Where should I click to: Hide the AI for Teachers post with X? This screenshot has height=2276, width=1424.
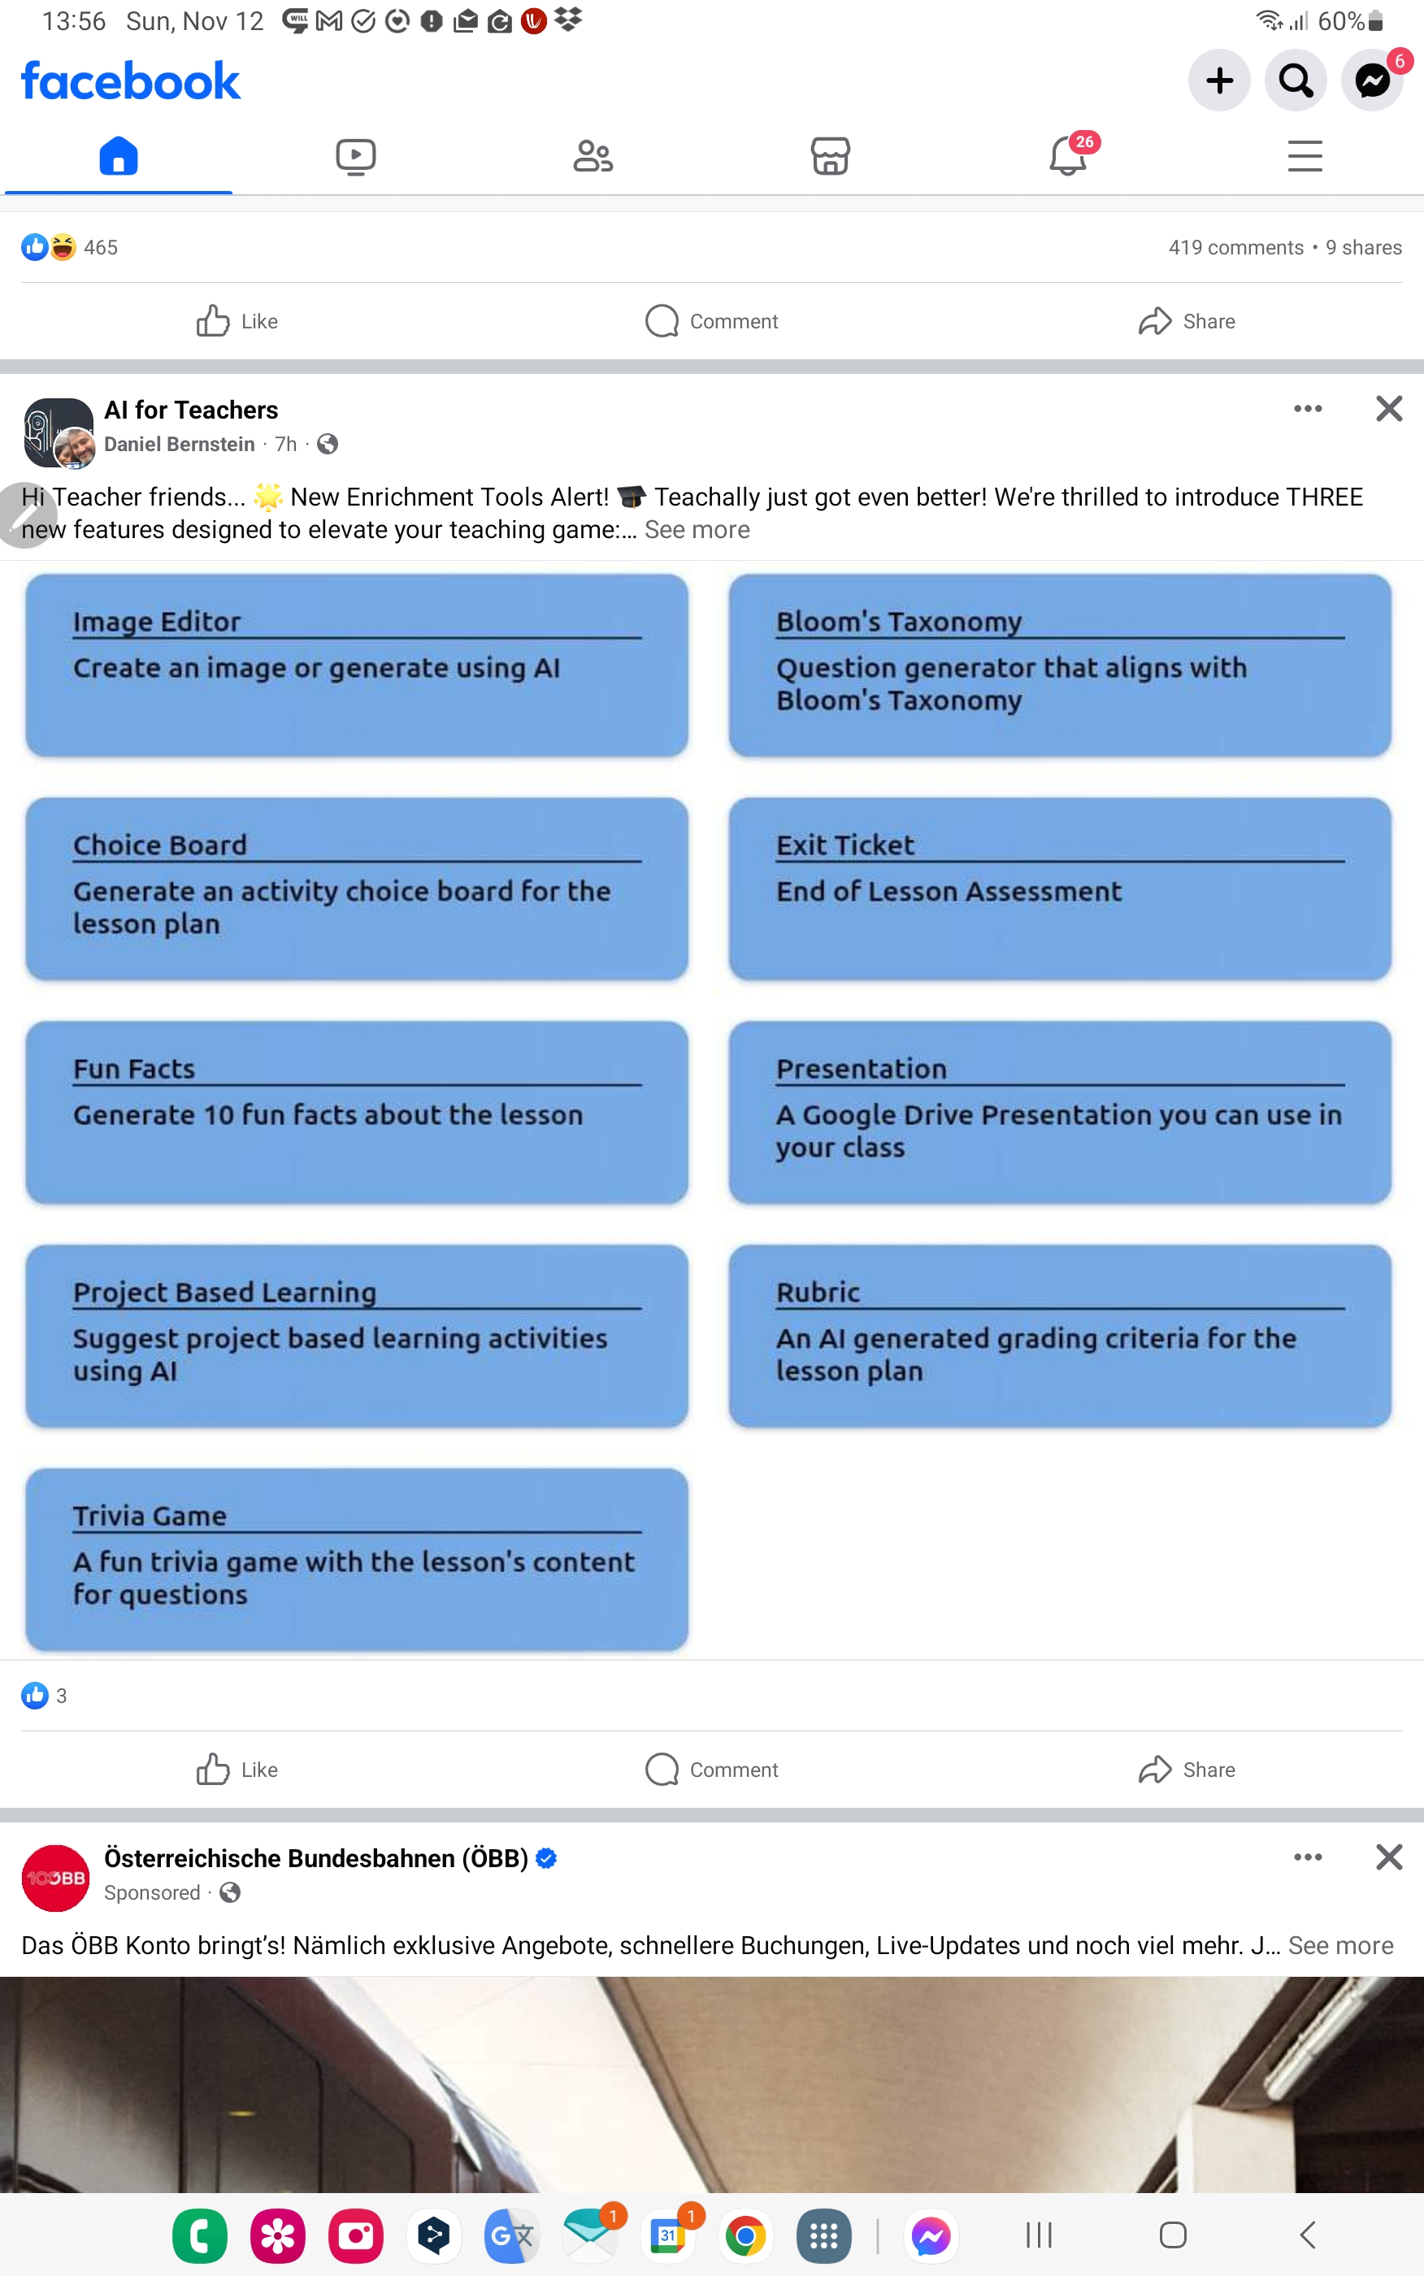[x=1388, y=409]
